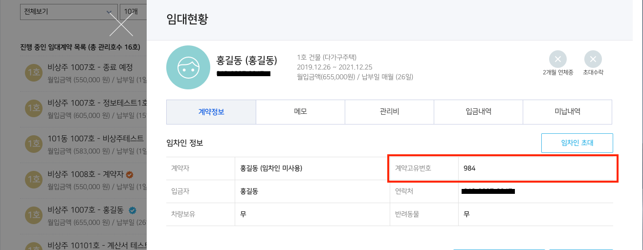Open the 비상주 1007호 - 홍길동 list entry

86,210
